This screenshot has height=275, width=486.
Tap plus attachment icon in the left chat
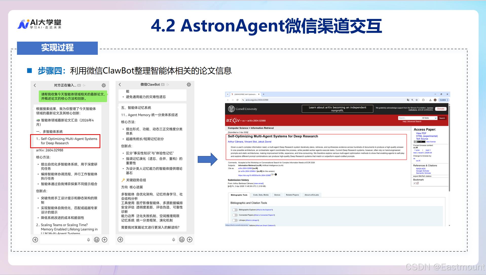[x=104, y=239]
